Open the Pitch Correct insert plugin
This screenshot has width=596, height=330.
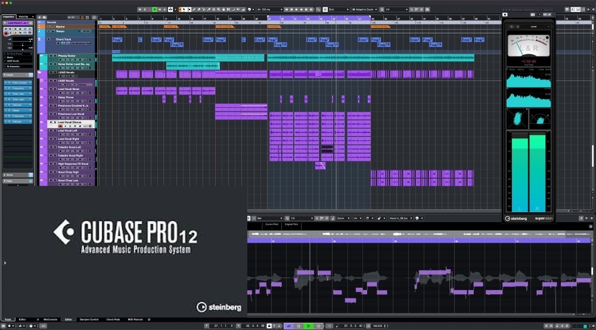pos(18,82)
